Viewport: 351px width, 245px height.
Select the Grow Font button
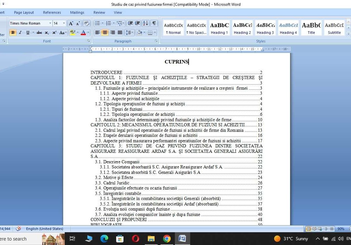point(71,23)
